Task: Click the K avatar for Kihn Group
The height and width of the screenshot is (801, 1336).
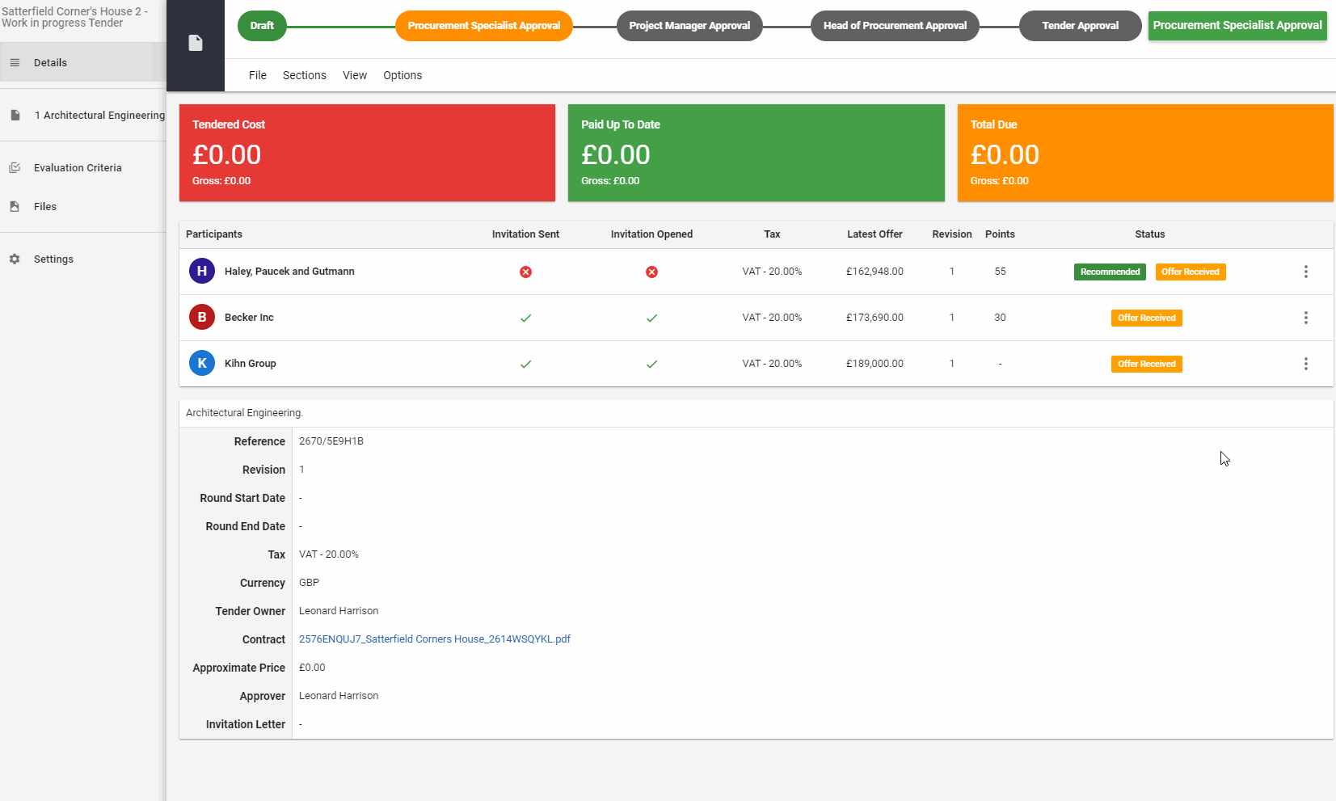Action: [x=202, y=363]
